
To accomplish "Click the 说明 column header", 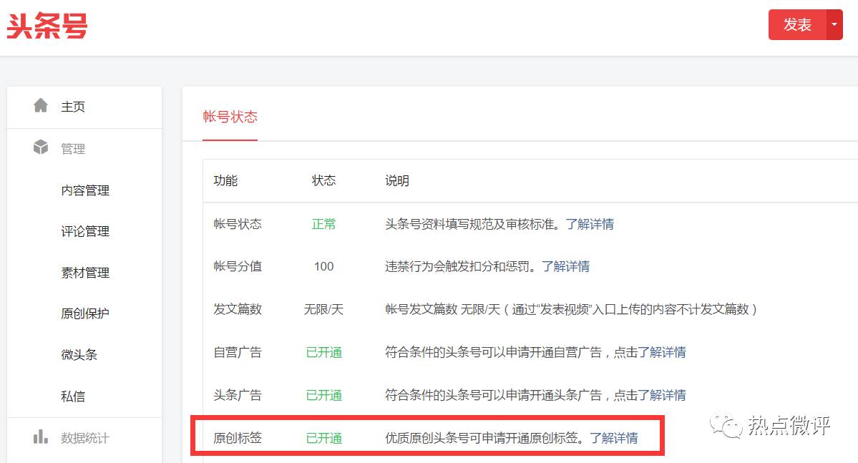I will (x=397, y=180).
